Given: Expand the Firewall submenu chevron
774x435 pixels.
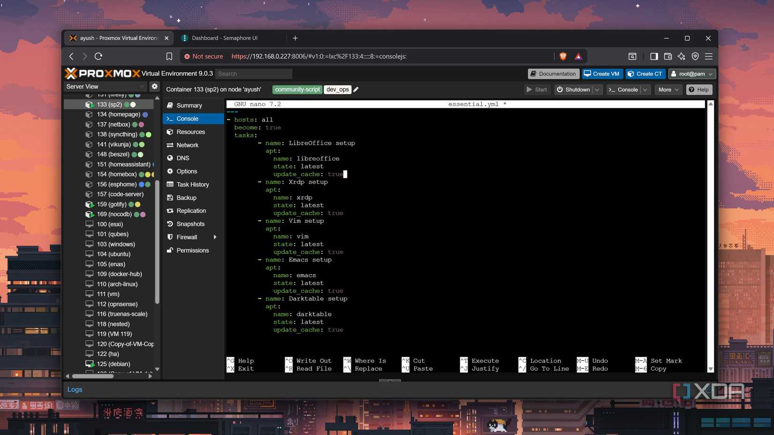Looking at the screenshot, I should coord(215,237).
